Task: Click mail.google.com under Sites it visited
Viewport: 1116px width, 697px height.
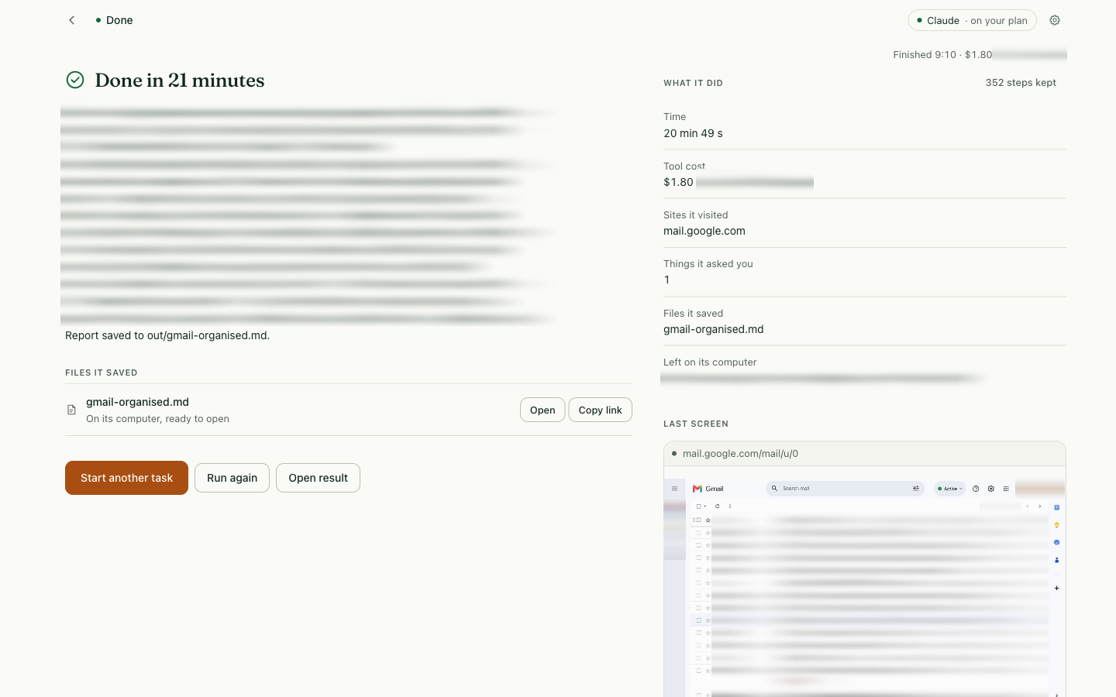Action: pos(704,231)
